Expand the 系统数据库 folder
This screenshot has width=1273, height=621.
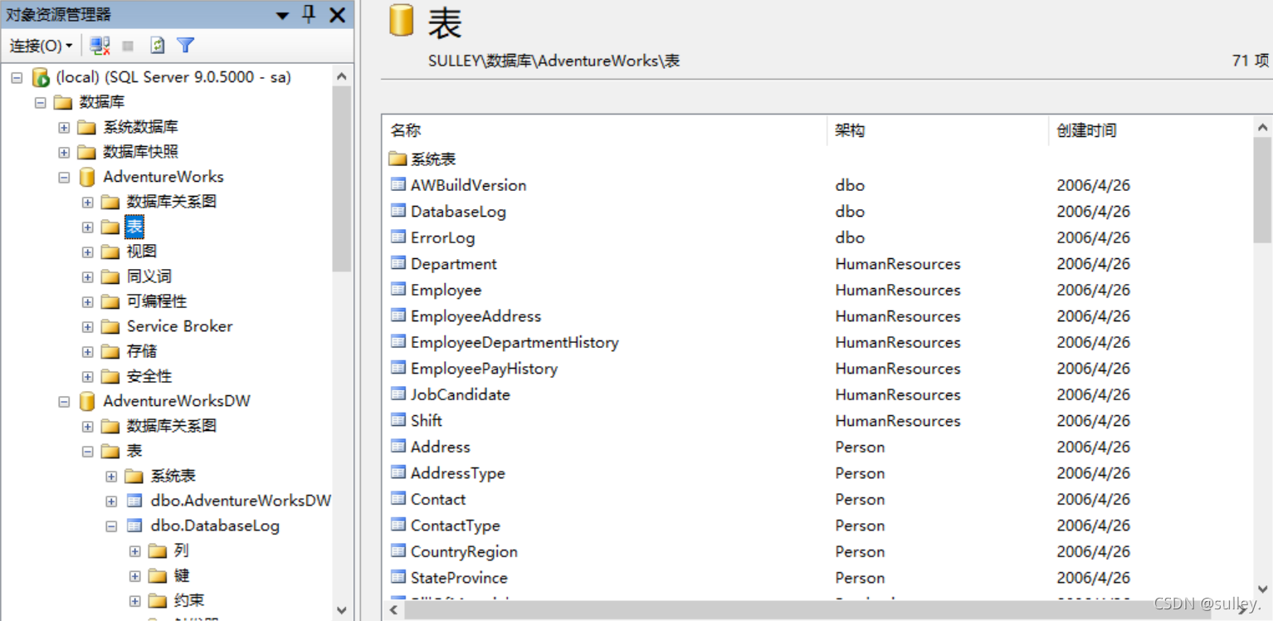pyautogui.click(x=64, y=127)
